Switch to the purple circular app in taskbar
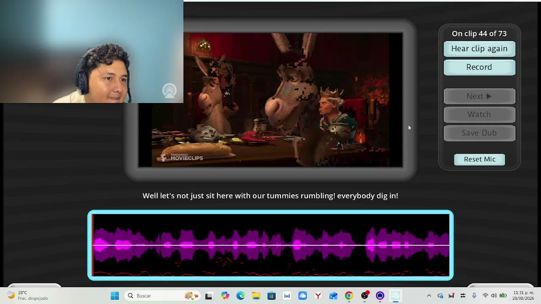This screenshot has height=304, width=541. point(380,296)
